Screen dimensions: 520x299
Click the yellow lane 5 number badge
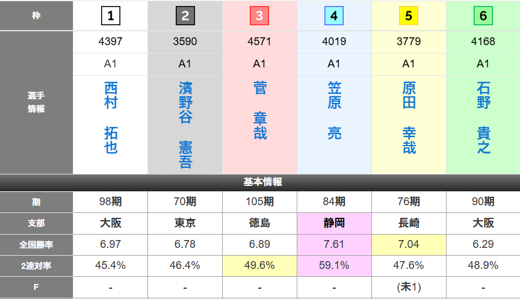tap(409, 16)
